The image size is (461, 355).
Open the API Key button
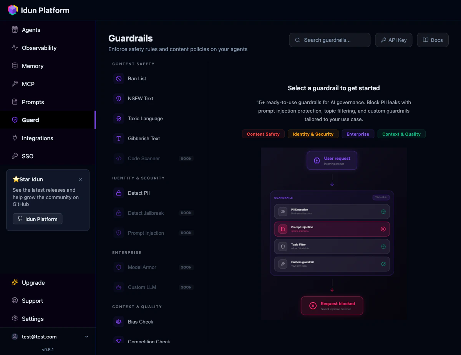point(393,40)
